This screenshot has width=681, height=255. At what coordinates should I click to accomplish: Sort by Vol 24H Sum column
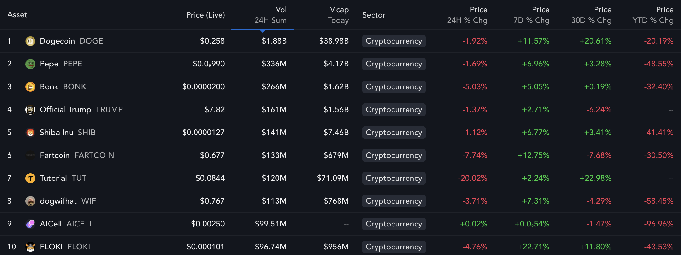point(270,15)
